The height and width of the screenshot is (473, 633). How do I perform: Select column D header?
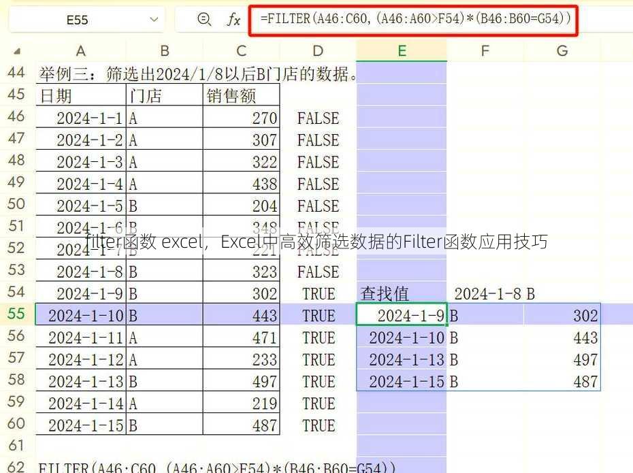click(x=318, y=51)
